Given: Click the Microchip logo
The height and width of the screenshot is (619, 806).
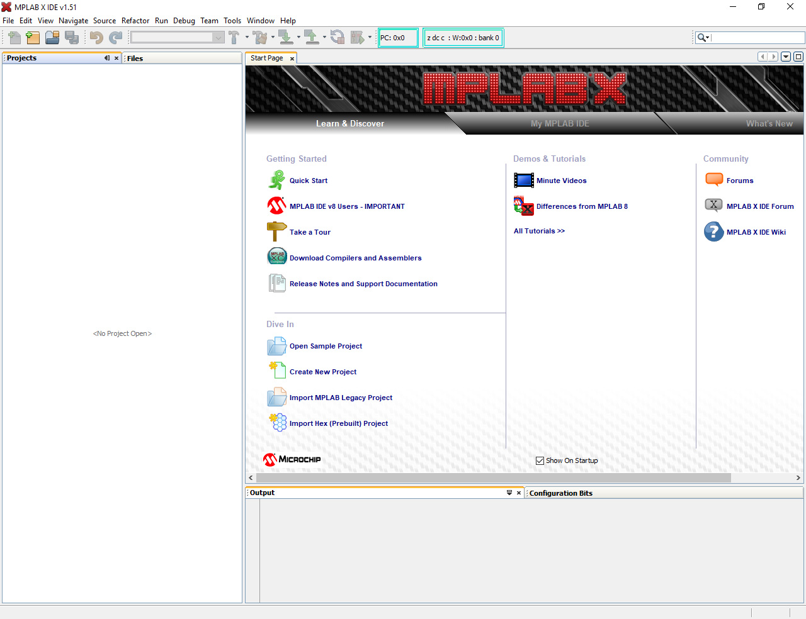Looking at the screenshot, I should [x=292, y=459].
